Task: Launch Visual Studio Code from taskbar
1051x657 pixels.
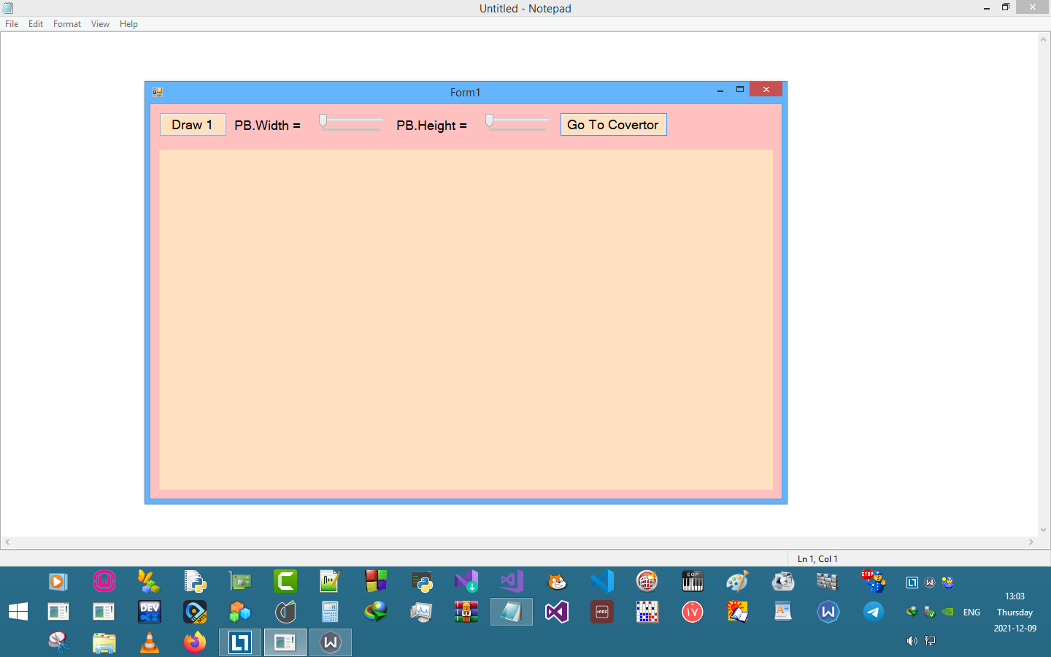Action: (602, 581)
